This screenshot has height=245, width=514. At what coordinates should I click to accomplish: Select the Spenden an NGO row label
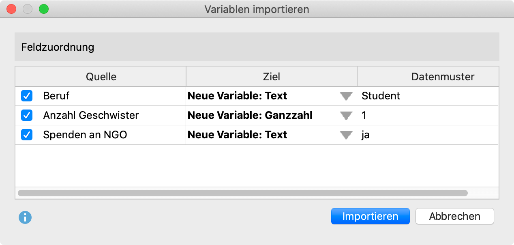pos(85,135)
